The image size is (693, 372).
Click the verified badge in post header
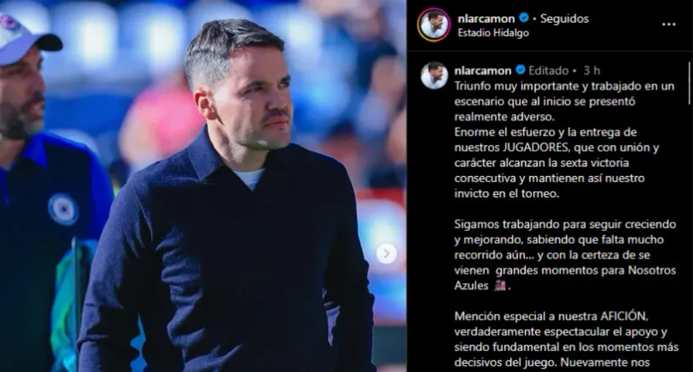click(x=524, y=18)
